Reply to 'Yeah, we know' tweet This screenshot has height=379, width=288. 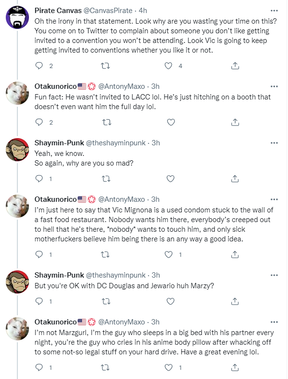[x=39, y=179]
